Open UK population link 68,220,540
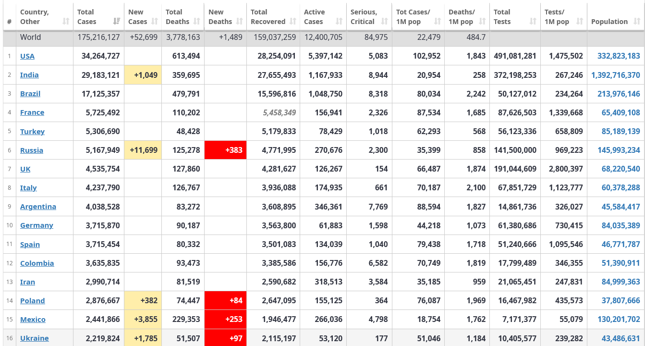This screenshot has width=645, height=346. [621, 169]
